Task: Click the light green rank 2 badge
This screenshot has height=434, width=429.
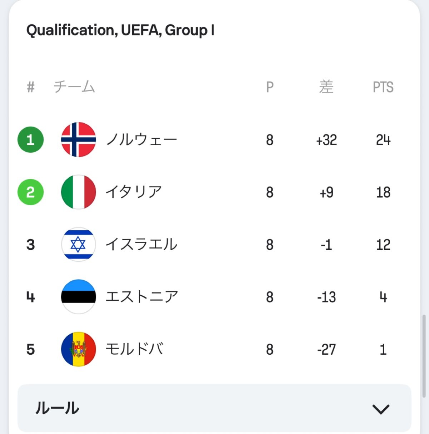Action: 31,192
